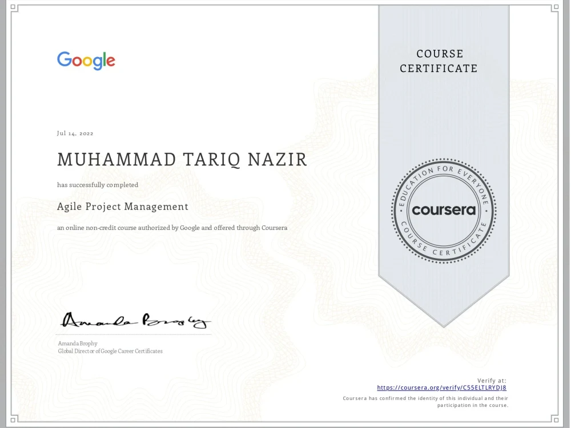Click the Coursera seal badge
Screen dimensions: 571x428
tap(444, 211)
